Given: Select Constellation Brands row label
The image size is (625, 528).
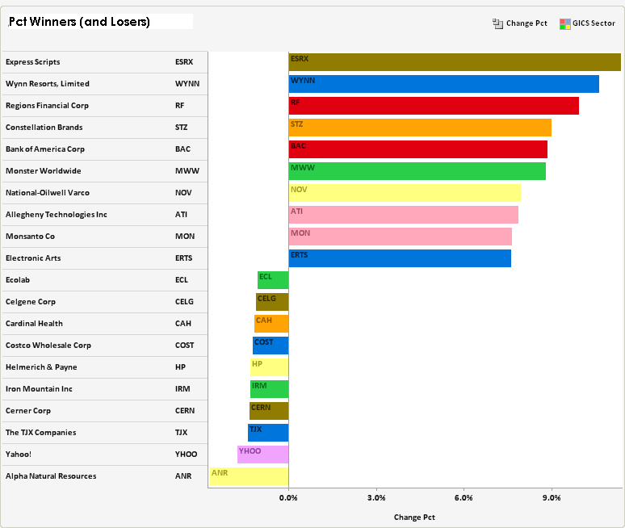Looking at the screenshot, I should tap(44, 128).
